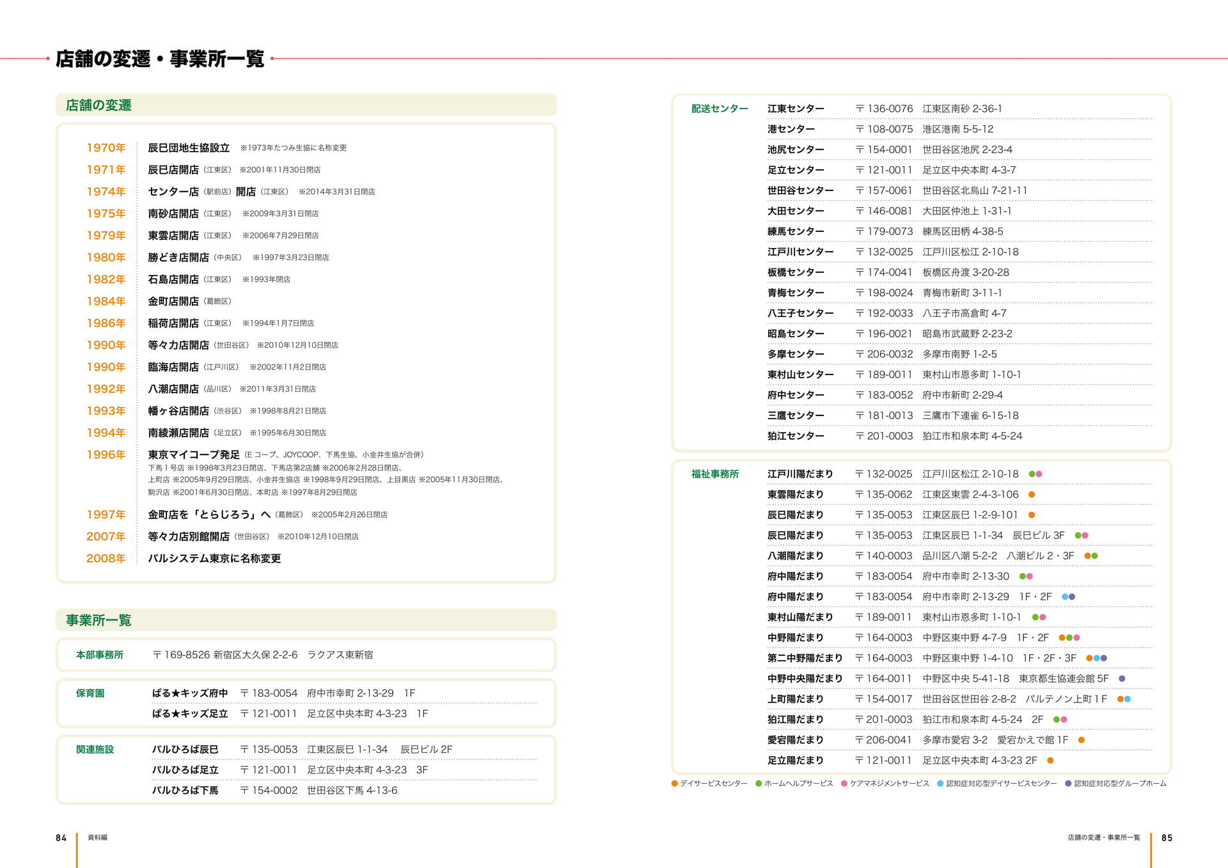Click 狛江センター row name

pyautogui.click(x=796, y=436)
